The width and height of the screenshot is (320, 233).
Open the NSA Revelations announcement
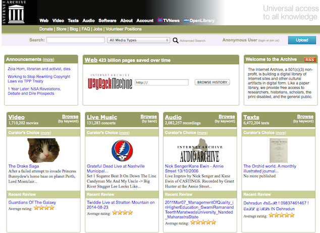(x=34, y=91)
